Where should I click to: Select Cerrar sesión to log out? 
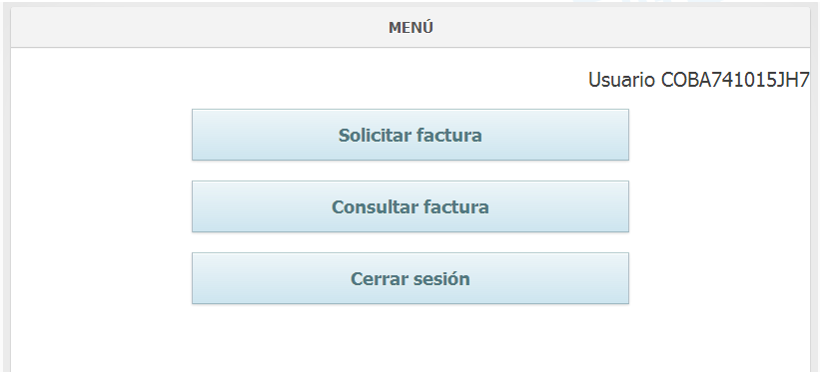(410, 278)
